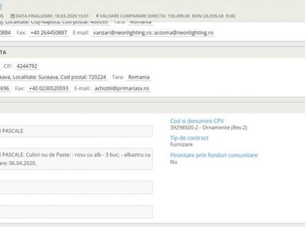This screenshot has height=227, width=305.
Task: Click the supplier Tara value Romania
Action: [141, 23]
